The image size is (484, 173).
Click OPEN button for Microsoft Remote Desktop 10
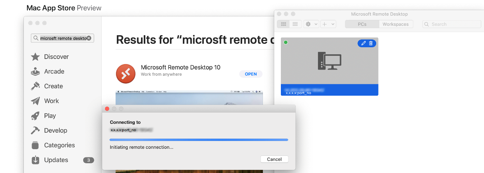(x=251, y=74)
